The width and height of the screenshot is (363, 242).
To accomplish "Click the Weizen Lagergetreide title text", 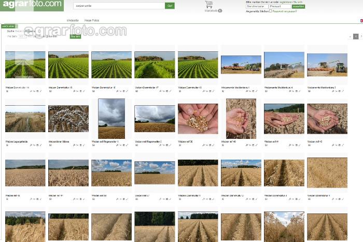I will click(17, 141).
